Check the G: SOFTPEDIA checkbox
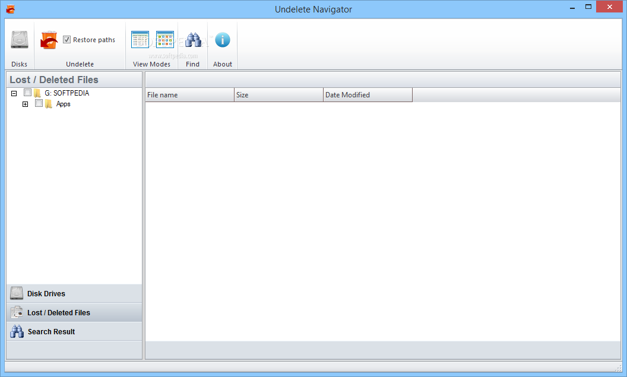 (x=27, y=93)
